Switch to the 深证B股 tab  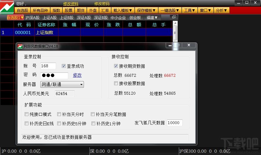(101, 18)
